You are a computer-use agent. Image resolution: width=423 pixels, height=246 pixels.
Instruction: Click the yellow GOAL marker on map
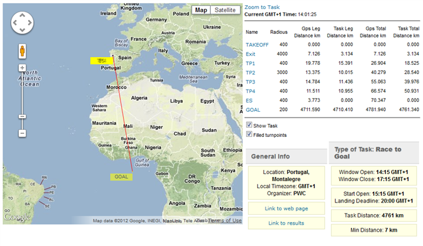point(121,177)
